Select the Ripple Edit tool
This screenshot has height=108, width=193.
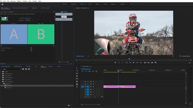point(77,73)
